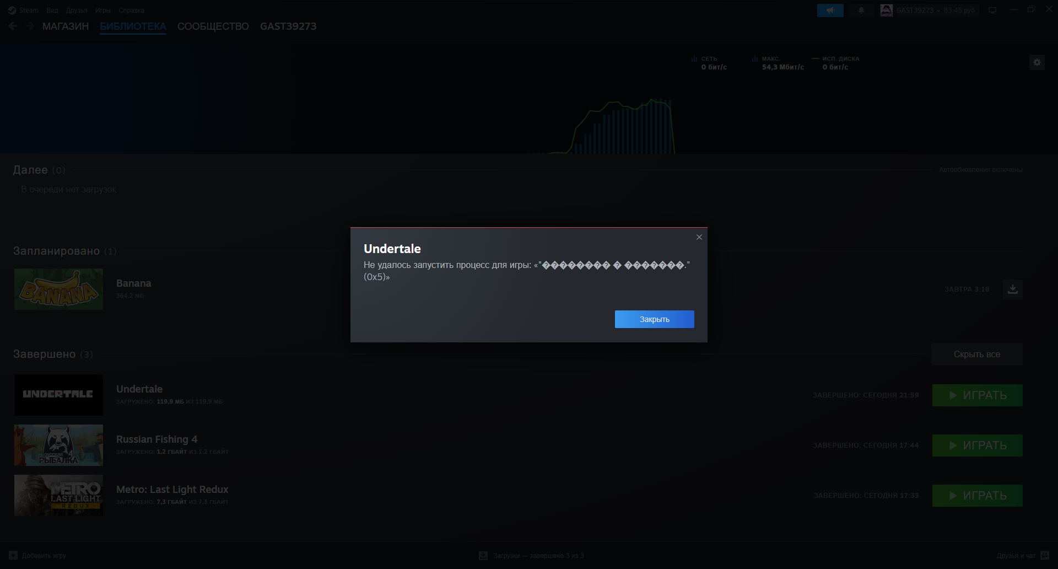Click the Завершено section heading
The width and height of the screenshot is (1058, 569).
coord(53,354)
